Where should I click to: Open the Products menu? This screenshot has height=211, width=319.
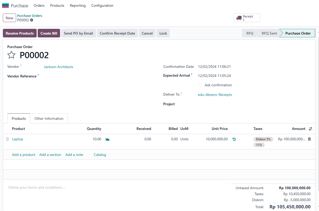tap(57, 5)
